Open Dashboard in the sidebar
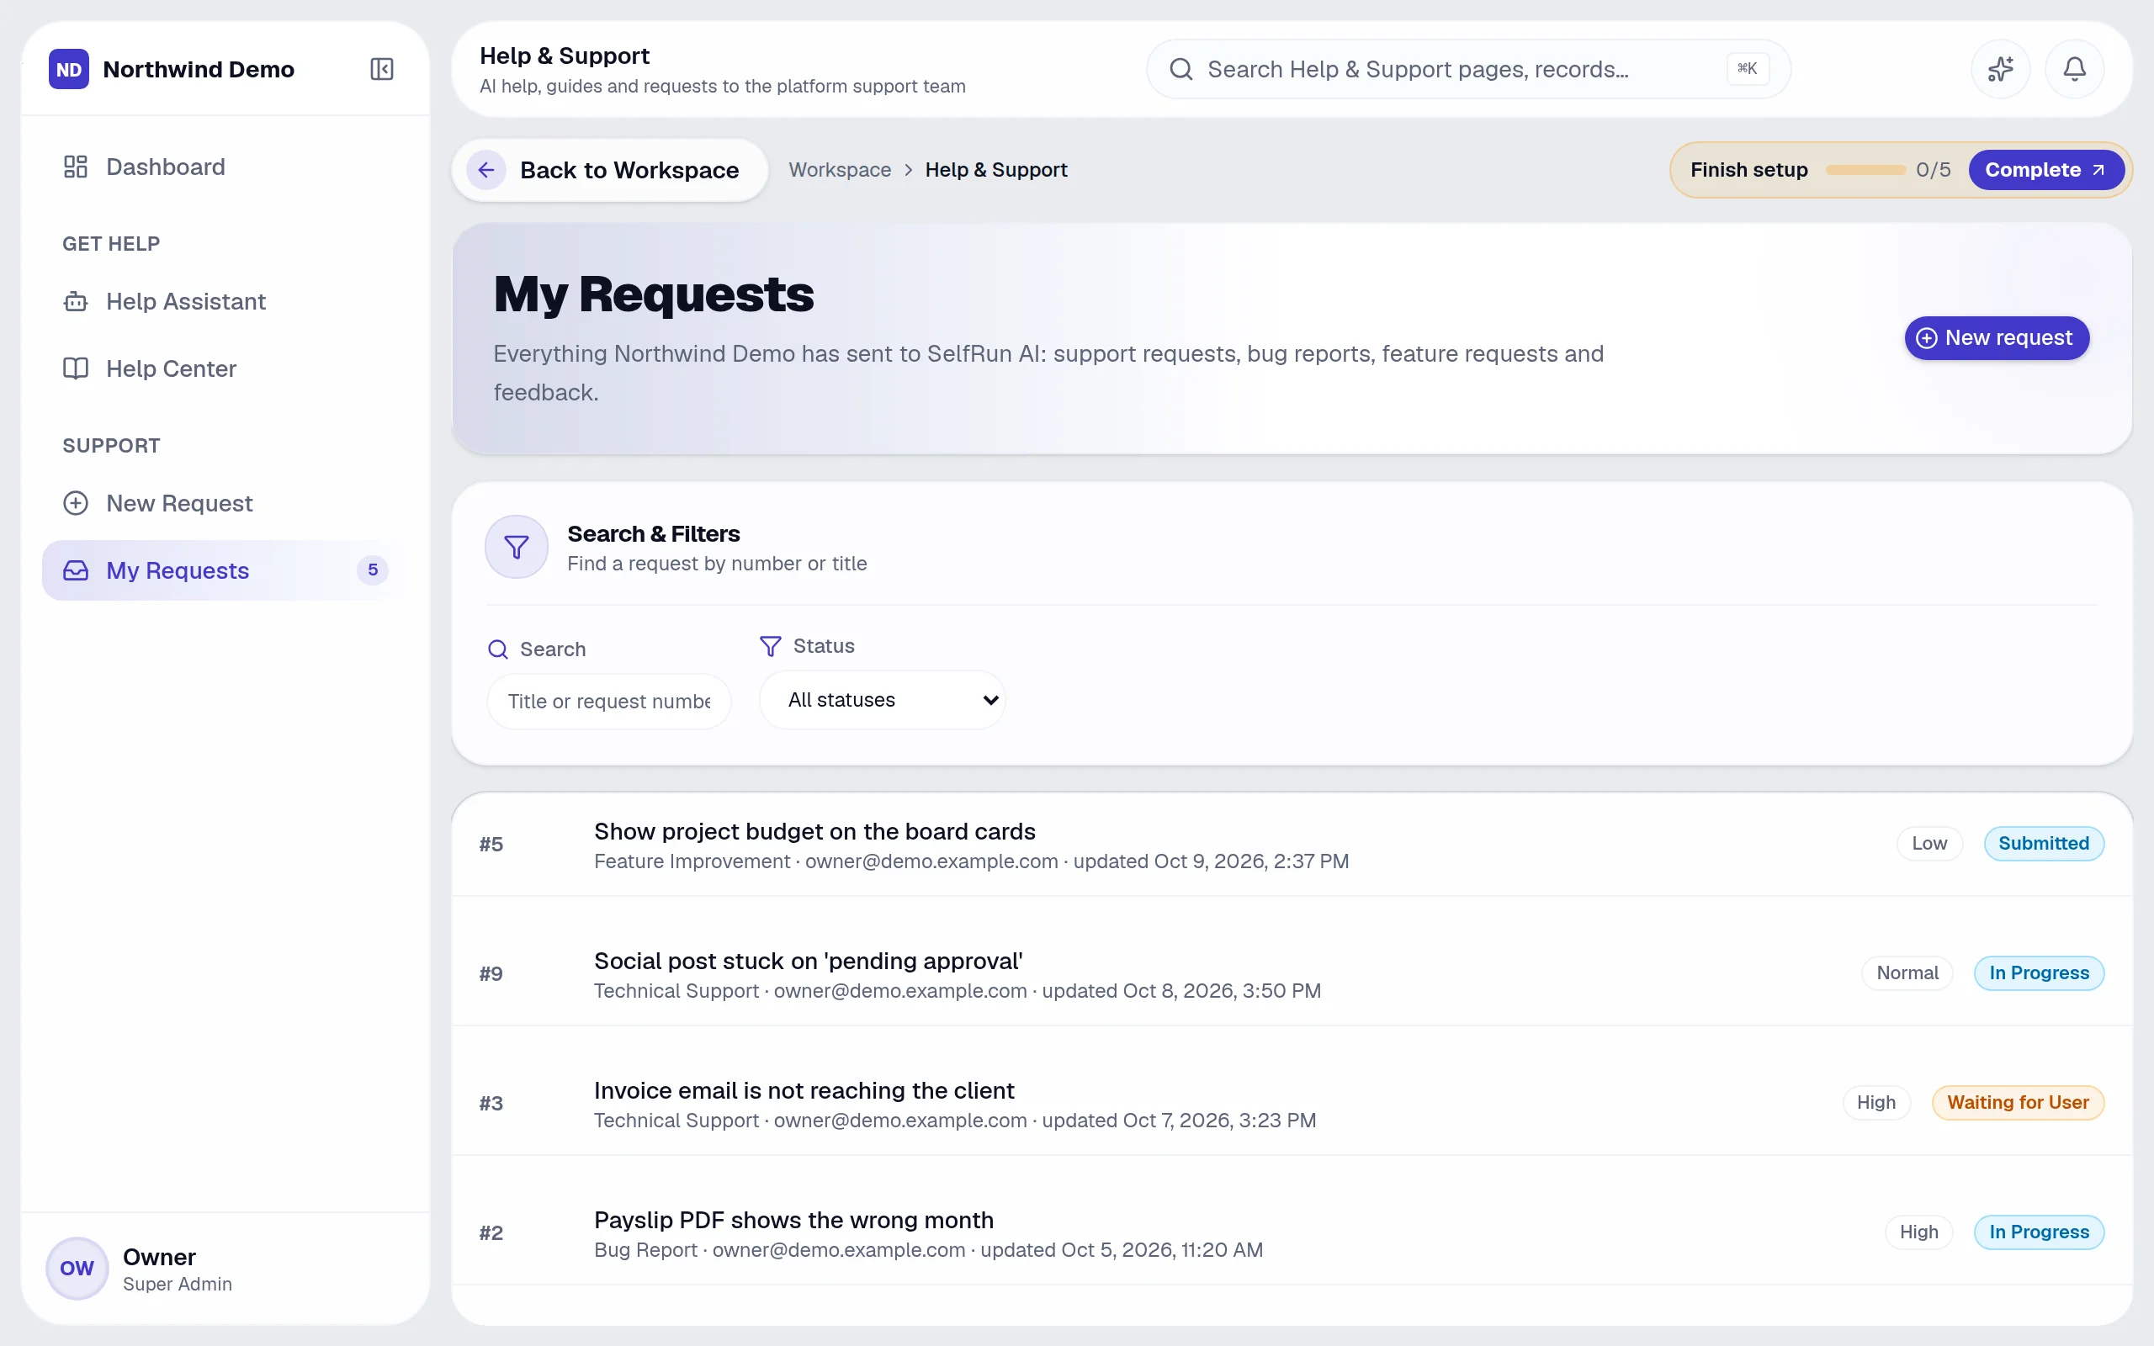The height and width of the screenshot is (1346, 2154). coord(226,167)
